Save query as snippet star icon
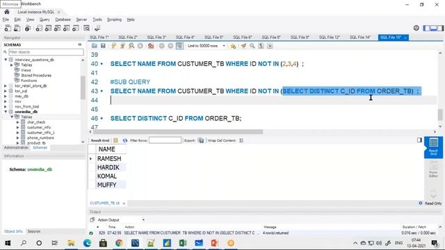The width and height of the screenshot is (445, 250). tap(233, 46)
